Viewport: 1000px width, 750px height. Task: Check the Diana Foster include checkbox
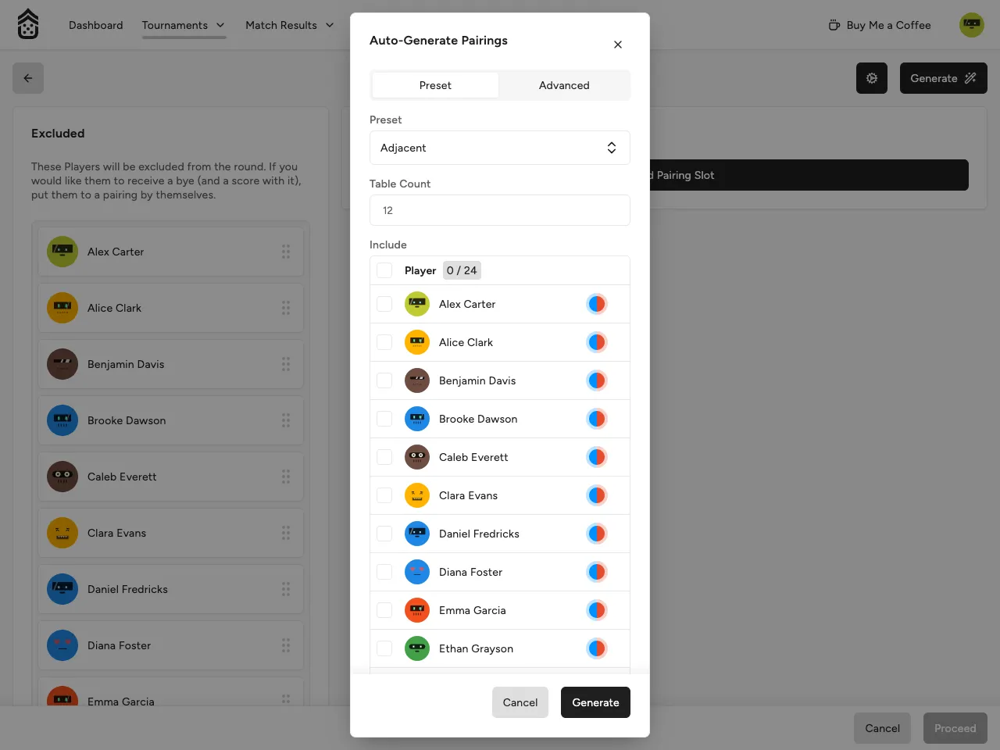384,572
